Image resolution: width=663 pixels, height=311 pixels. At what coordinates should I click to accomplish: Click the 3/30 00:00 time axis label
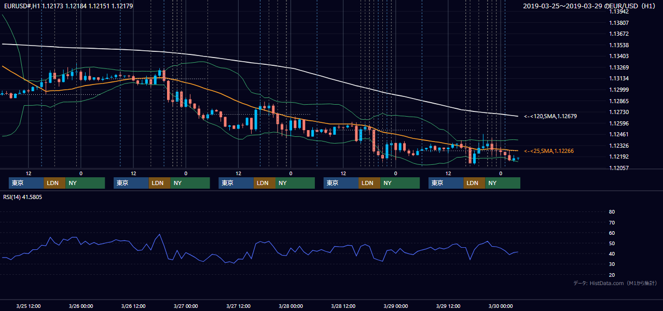click(501, 306)
